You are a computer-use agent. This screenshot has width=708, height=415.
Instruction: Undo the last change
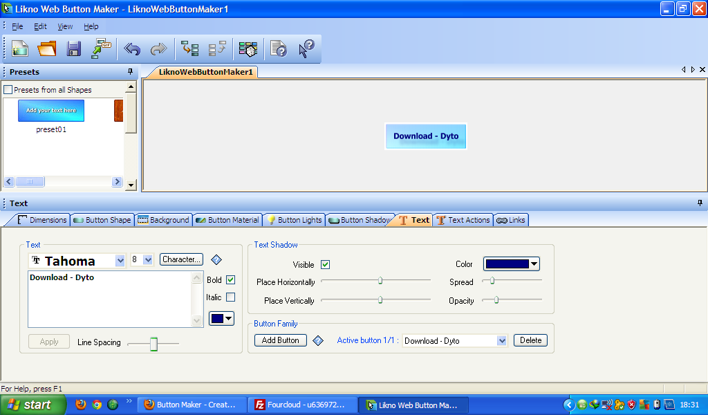[x=131, y=48]
